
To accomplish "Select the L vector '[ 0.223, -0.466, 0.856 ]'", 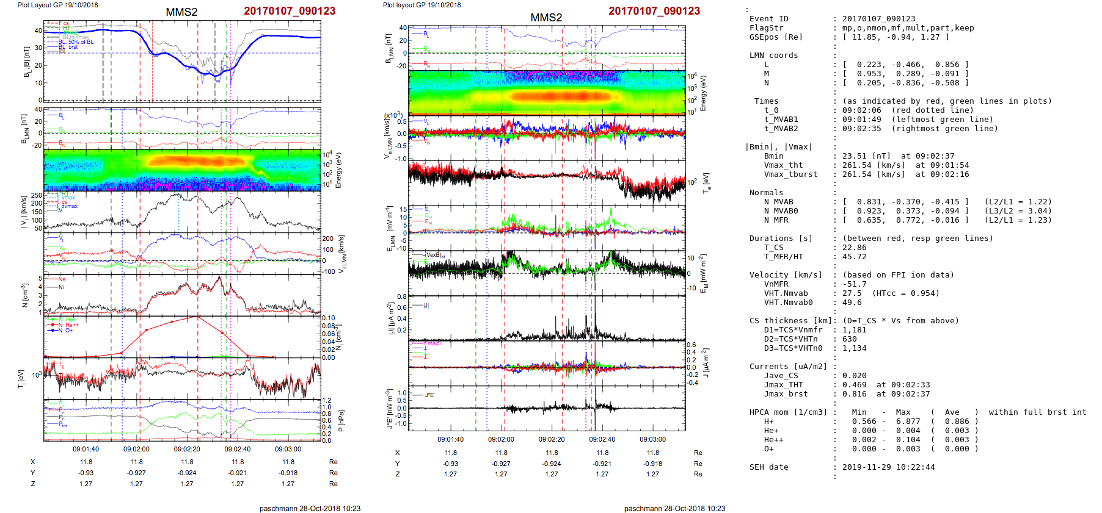I will coord(905,65).
